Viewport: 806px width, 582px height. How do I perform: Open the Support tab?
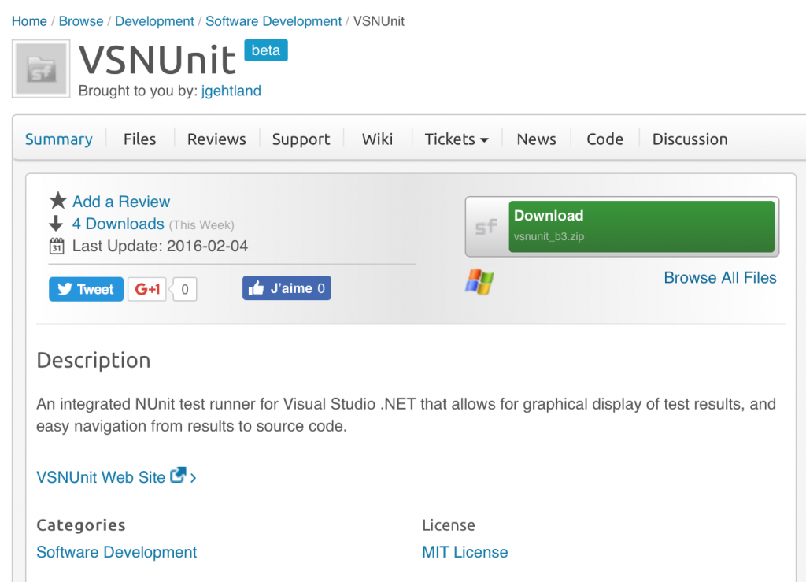tap(301, 139)
